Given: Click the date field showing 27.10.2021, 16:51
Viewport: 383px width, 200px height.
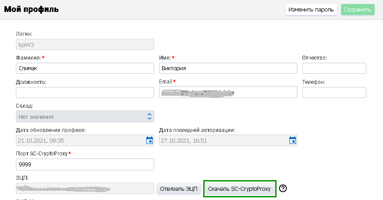Looking at the screenshot, I should (222, 140).
